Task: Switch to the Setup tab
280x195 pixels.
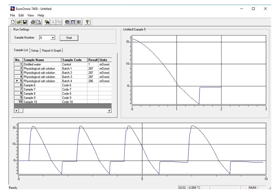Action: point(35,51)
